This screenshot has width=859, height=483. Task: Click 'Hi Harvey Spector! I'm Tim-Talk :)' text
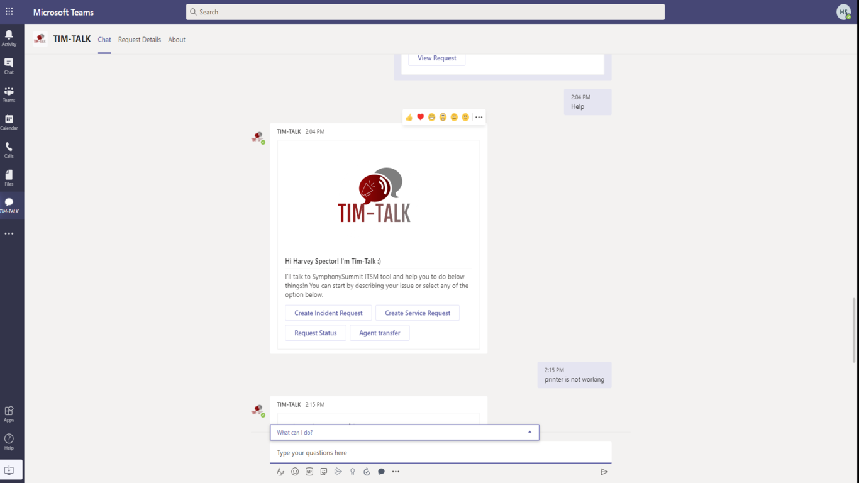[333, 261]
